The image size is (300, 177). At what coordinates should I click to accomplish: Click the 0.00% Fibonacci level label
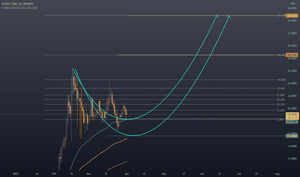[280, 120]
